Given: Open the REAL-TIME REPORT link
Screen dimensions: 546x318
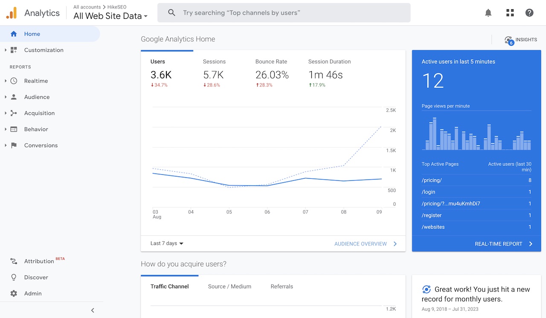Looking at the screenshot, I should point(498,244).
